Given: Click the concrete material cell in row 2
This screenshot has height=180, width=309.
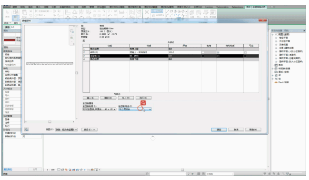Looking at the screenshot, I should 149,52.
